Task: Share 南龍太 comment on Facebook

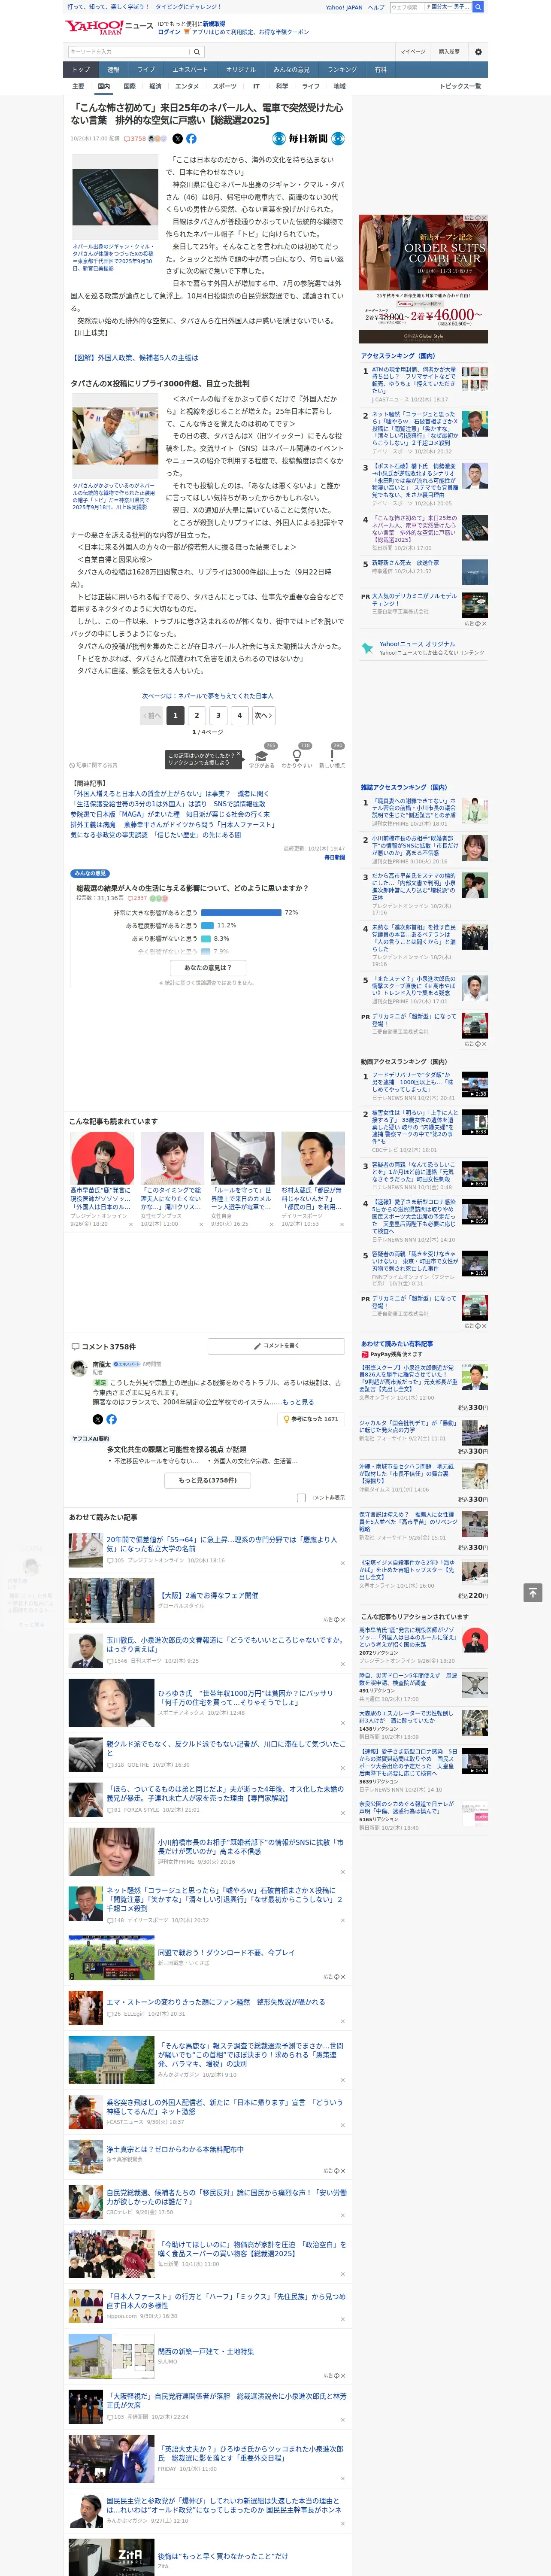Action: tap(111, 1419)
